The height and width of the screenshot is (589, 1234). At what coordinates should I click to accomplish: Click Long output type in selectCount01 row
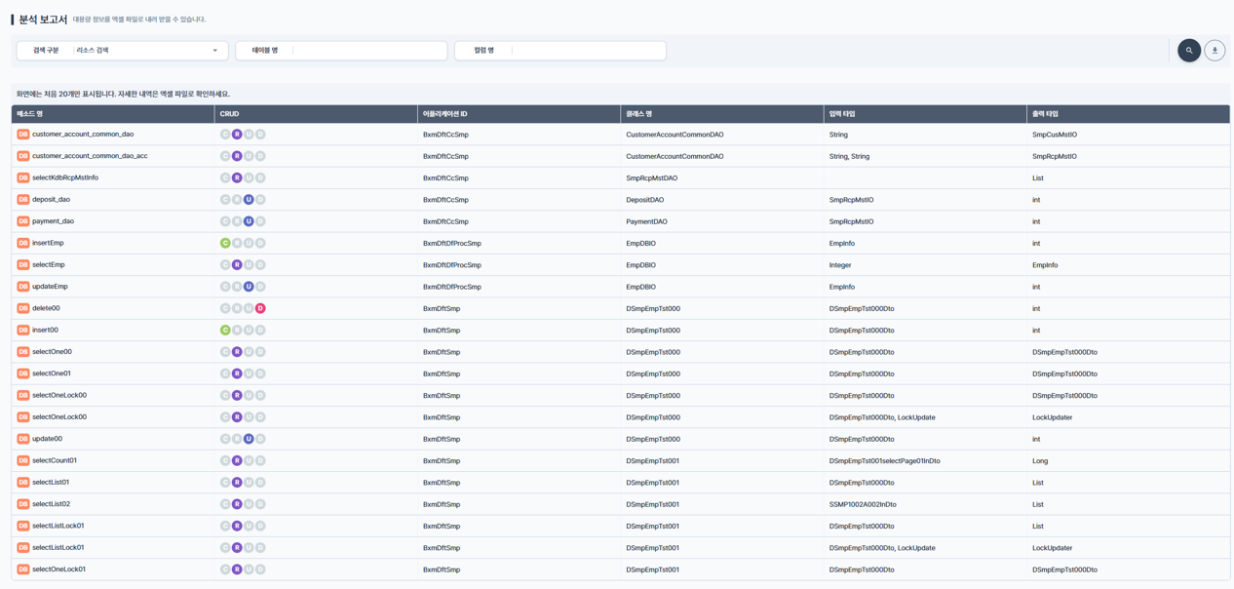tap(1040, 461)
